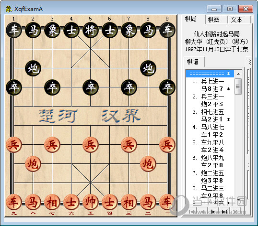
Task: Open the 棋谱 move list tab
Action: (194, 62)
